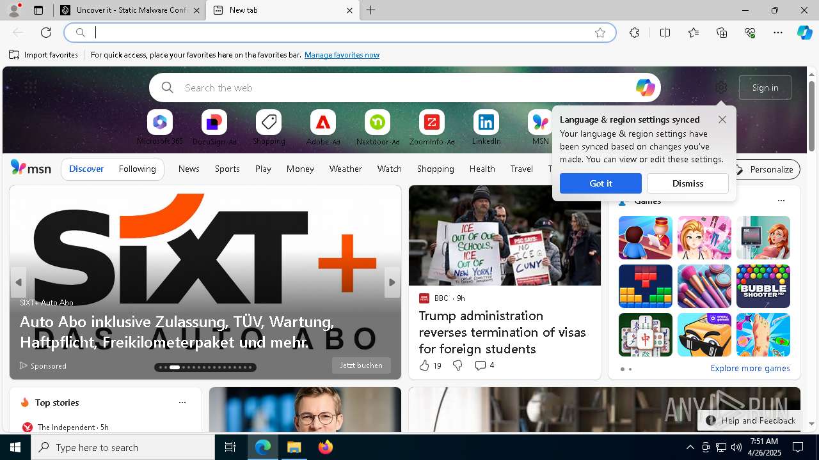819x460 pixels.
Task: Open Games card more options ellipsis
Action: point(781,201)
